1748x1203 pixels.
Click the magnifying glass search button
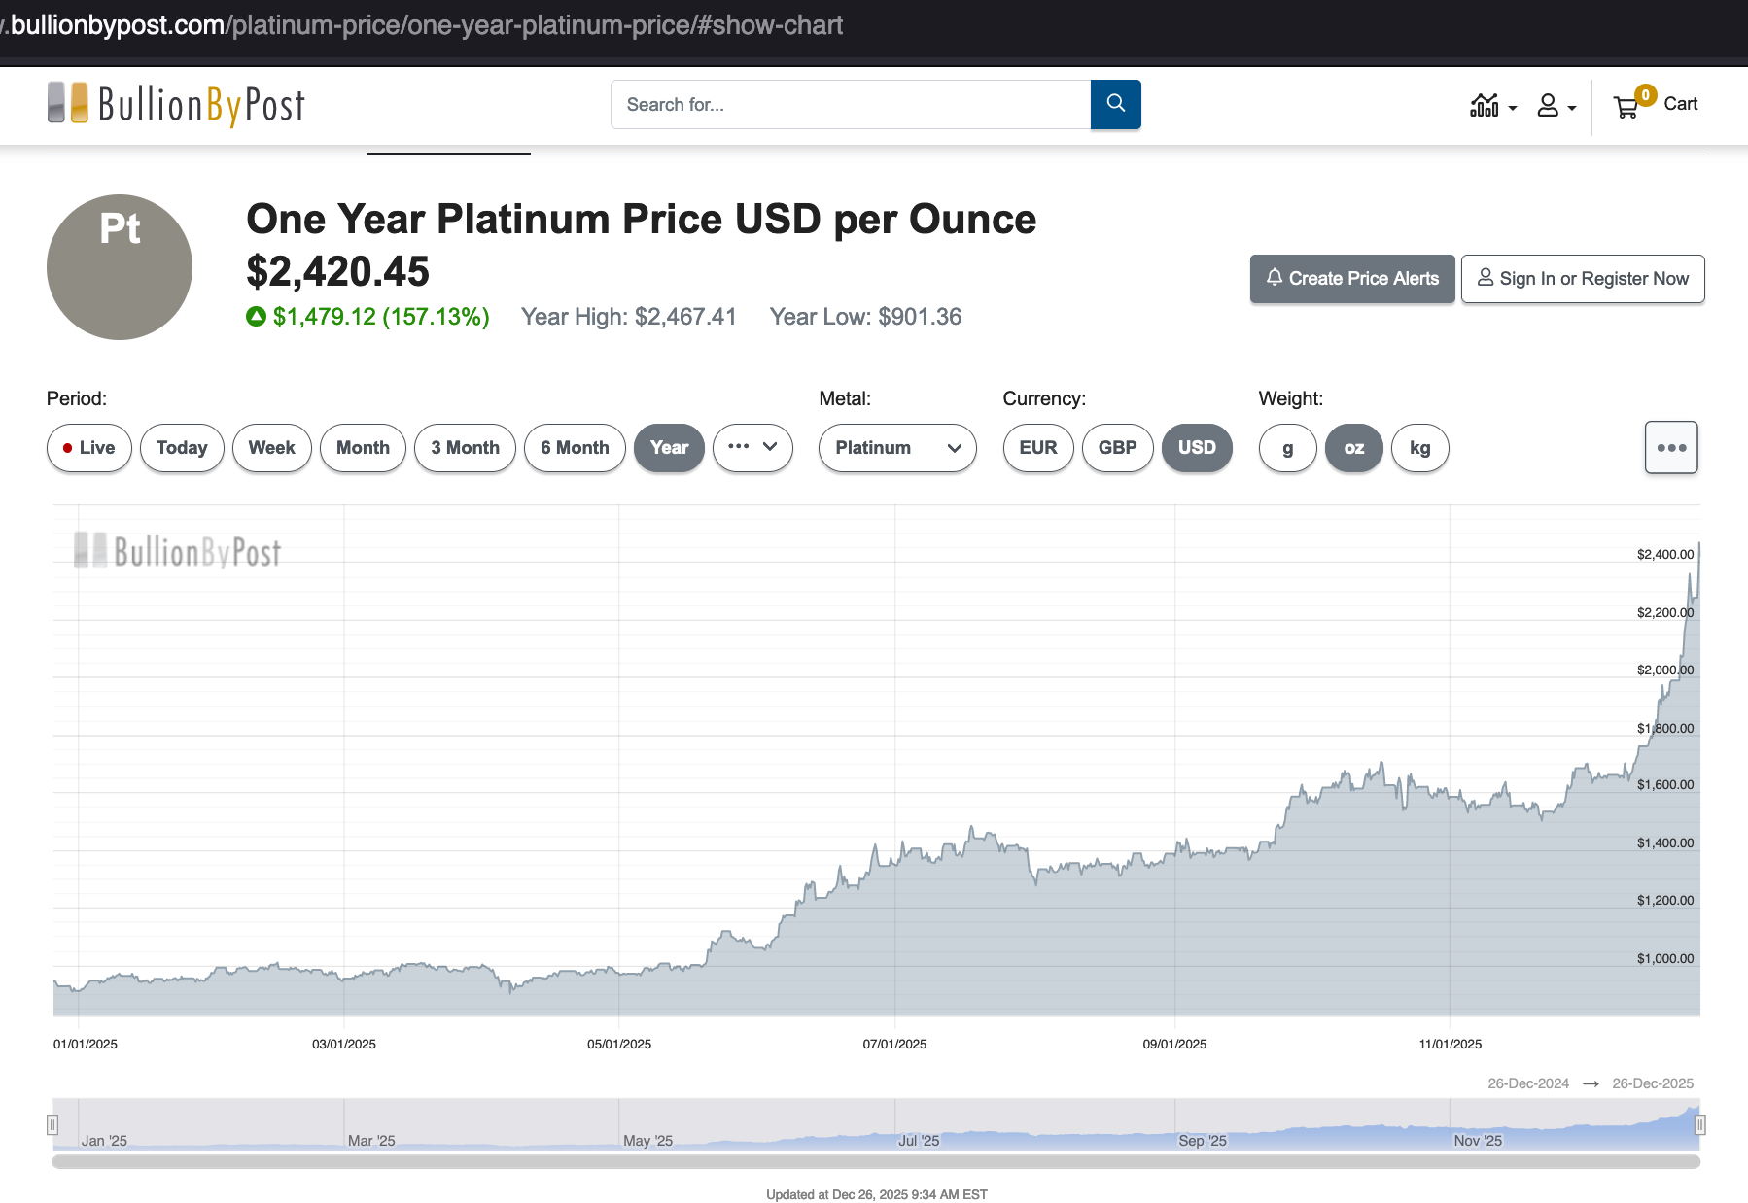[1115, 104]
